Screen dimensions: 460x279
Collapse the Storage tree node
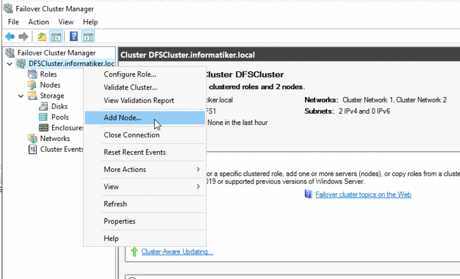(21, 96)
